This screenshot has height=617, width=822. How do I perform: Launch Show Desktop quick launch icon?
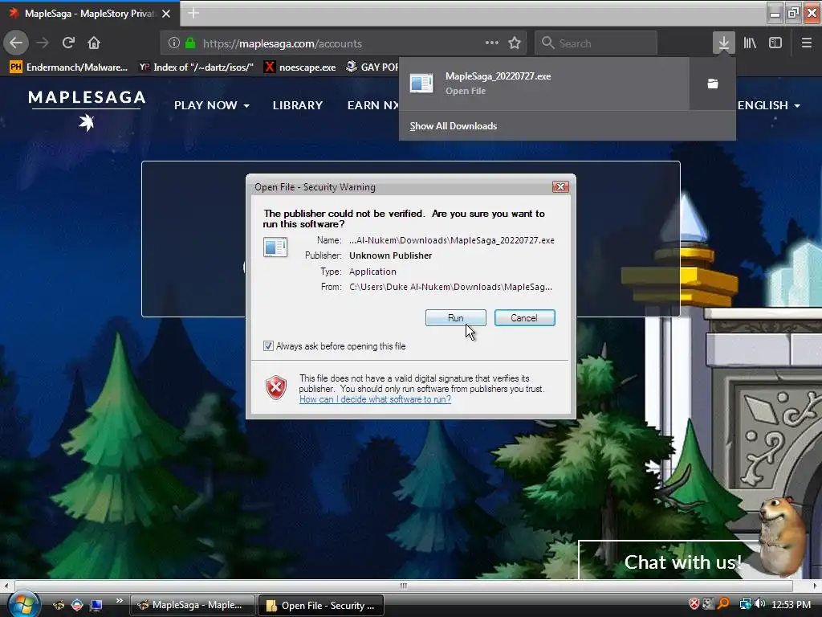[96, 606]
